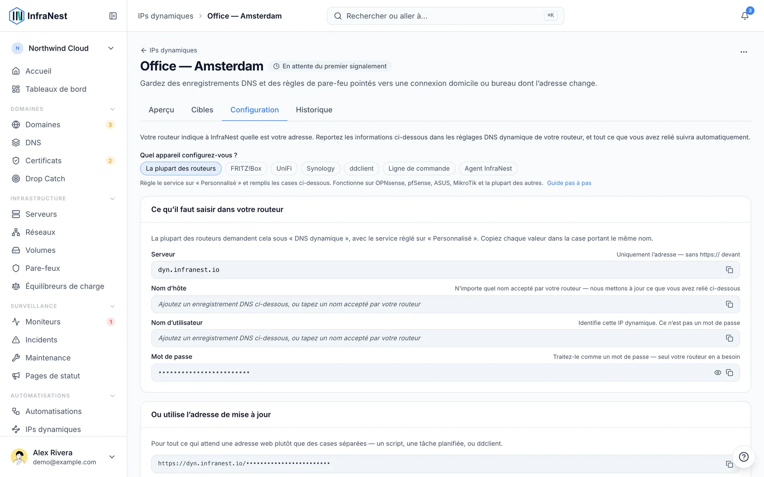Focus the Rechercher ou aller à search box
Viewport: 764px width, 477px height.
(445, 16)
